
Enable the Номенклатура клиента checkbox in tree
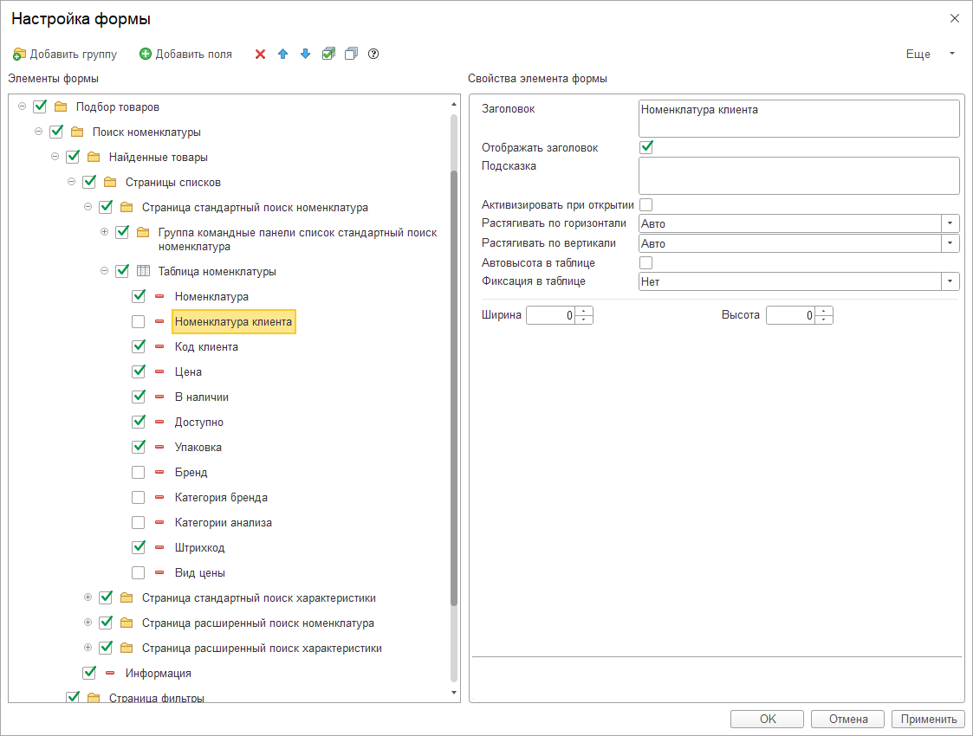139,322
